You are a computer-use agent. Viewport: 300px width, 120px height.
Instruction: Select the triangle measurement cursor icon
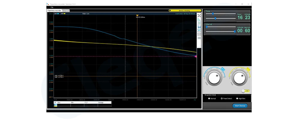pos(199,19)
